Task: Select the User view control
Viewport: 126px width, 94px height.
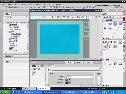Action: (115, 63)
